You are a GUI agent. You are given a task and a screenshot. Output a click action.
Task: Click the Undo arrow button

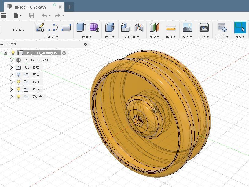point(45,16)
